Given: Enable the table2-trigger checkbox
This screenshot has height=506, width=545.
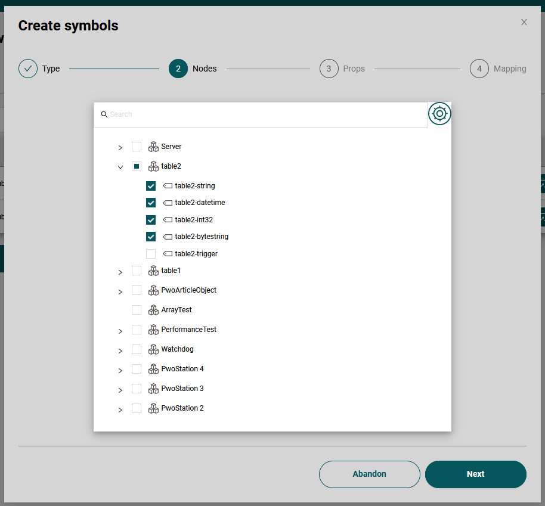Looking at the screenshot, I should coord(151,254).
